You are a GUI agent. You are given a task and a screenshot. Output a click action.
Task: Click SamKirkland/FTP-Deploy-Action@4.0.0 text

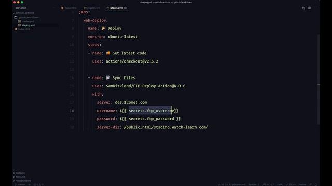coord(146,86)
